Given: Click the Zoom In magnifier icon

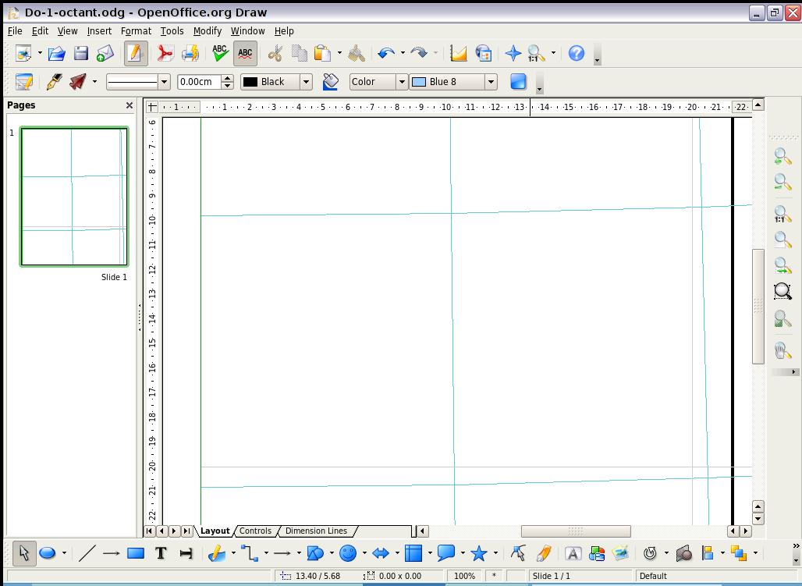Looking at the screenshot, I should tap(782, 157).
